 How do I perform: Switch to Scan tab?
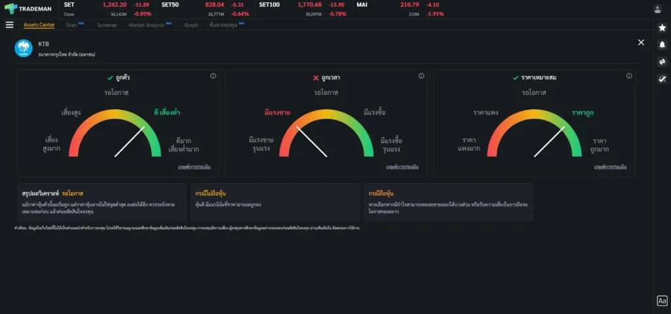[x=71, y=26]
